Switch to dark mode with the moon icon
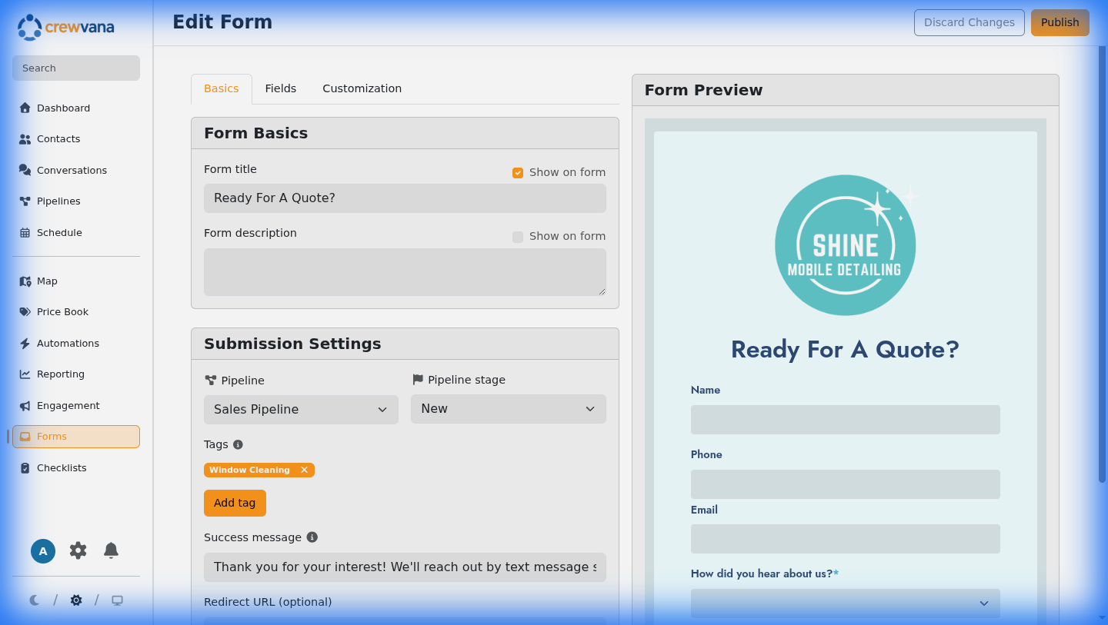The image size is (1108, 625). 34,600
